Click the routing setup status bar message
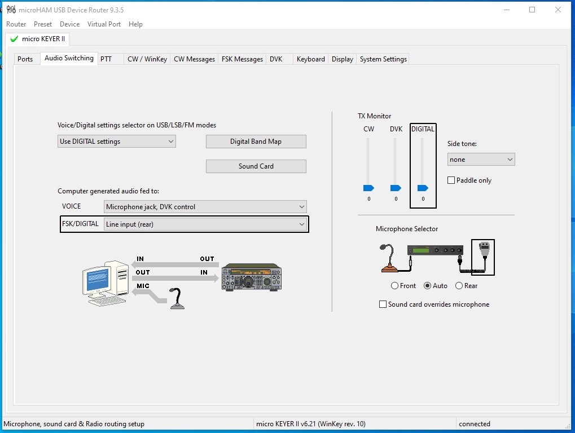Screen dimensions: 575x433 point(74,424)
